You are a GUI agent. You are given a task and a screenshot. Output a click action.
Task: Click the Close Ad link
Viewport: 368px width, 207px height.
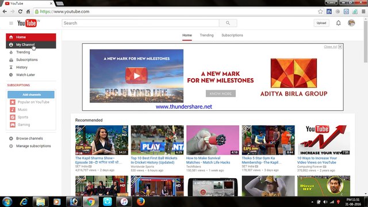click(x=330, y=47)
